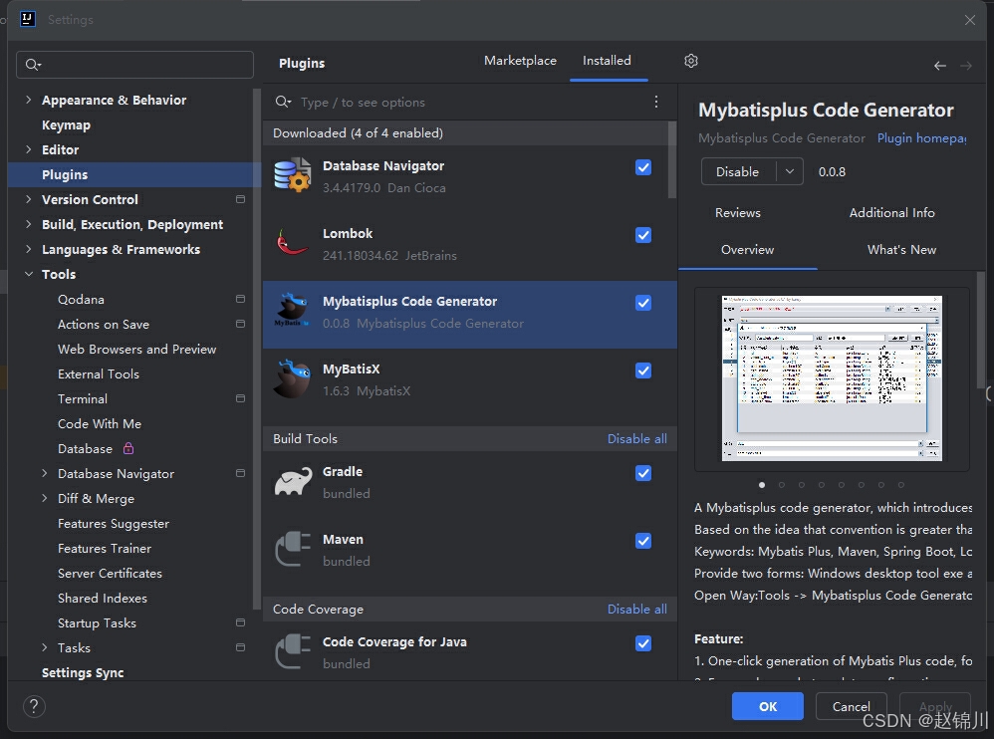Click the Maven plug icon
994x739 pixels.
point(293,549)
